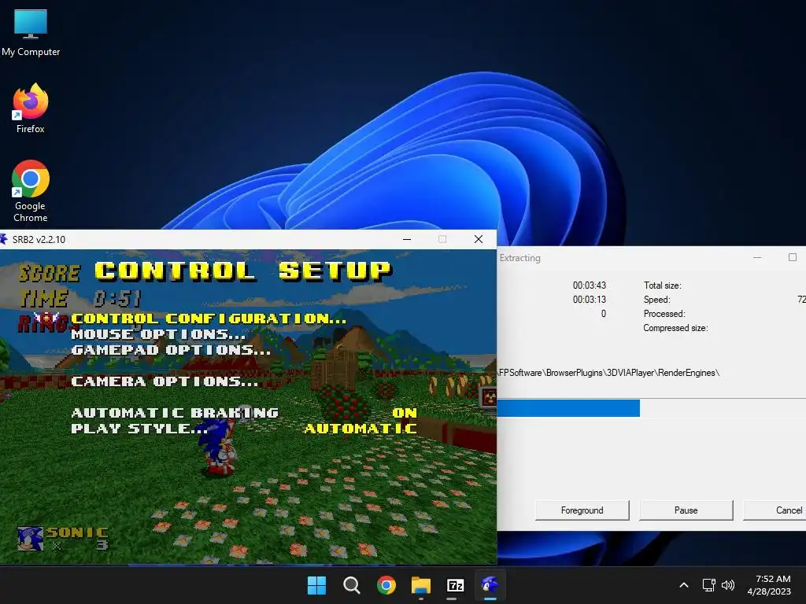Click the Foreground button in the Extracting dialog

tap(582, 510)
